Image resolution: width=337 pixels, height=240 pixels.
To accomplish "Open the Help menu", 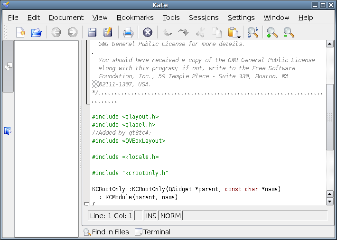I will [306, 18].
